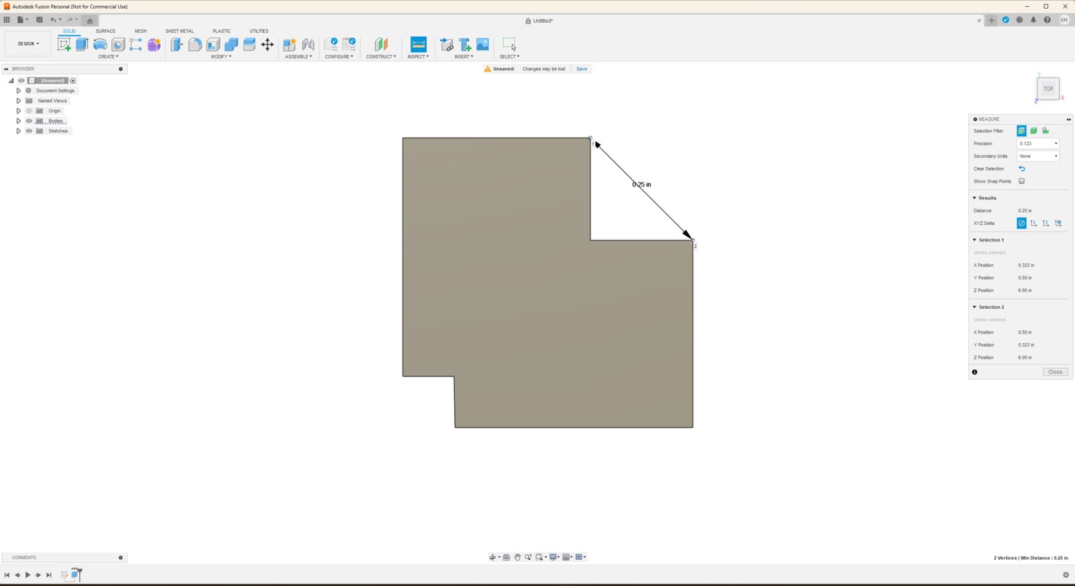This screenshot has height=586, width=1075.
Task: Open the Secondary Units dropdown
Action: [1038, 156]
